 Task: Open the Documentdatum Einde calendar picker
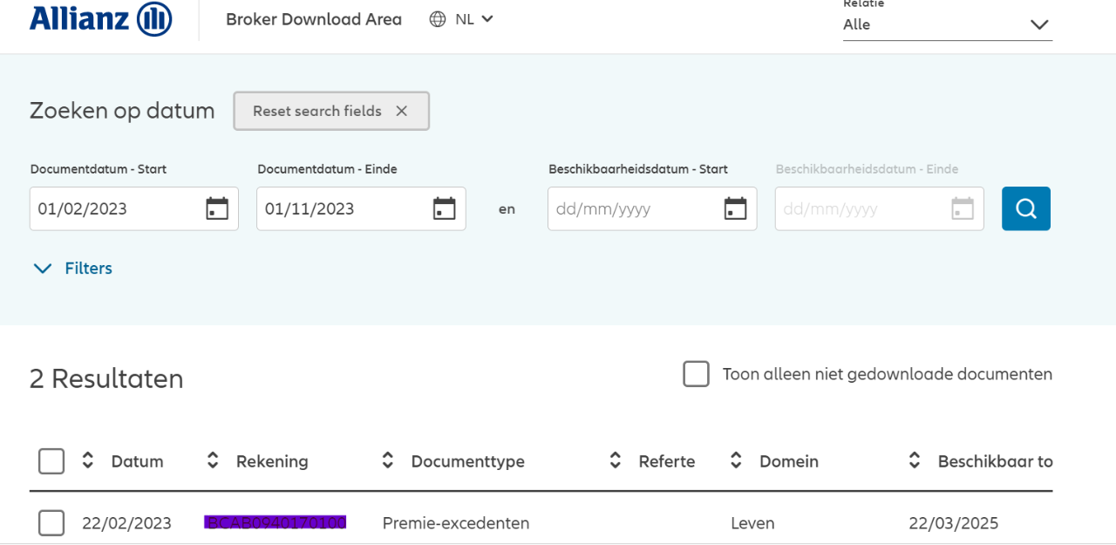point(445,208)
